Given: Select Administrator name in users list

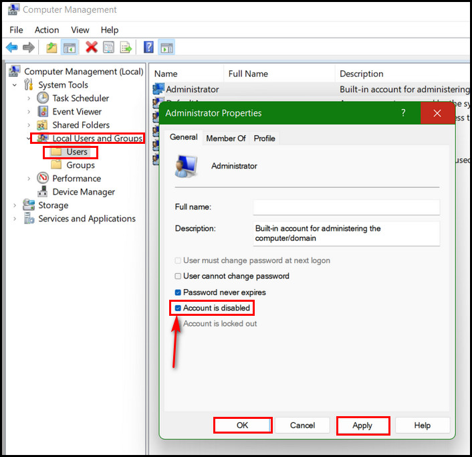Looking at the screenshot, I should tap(193, 89).
